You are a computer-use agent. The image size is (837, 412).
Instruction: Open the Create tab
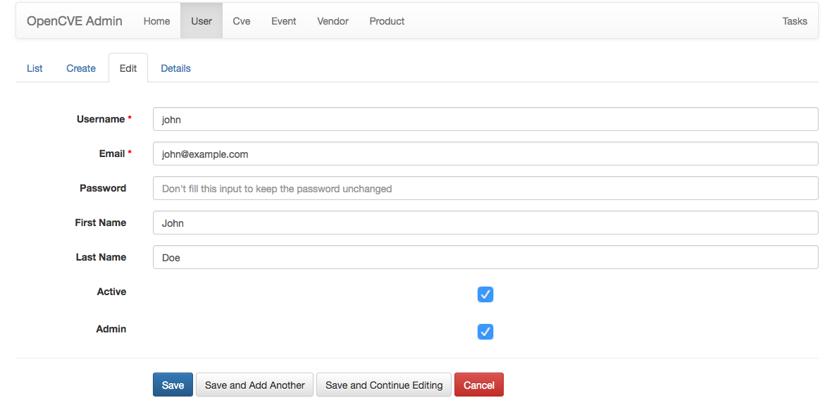coord(81,68)
